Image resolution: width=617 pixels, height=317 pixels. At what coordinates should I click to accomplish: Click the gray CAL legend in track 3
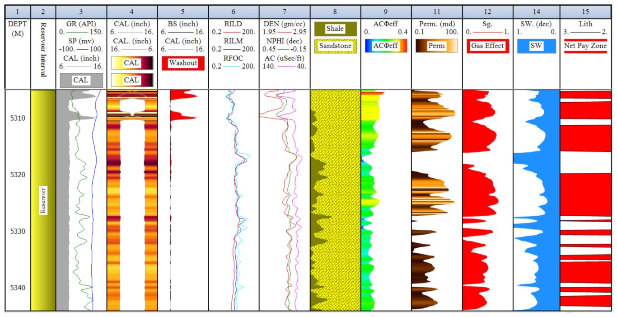coord(81,80)
